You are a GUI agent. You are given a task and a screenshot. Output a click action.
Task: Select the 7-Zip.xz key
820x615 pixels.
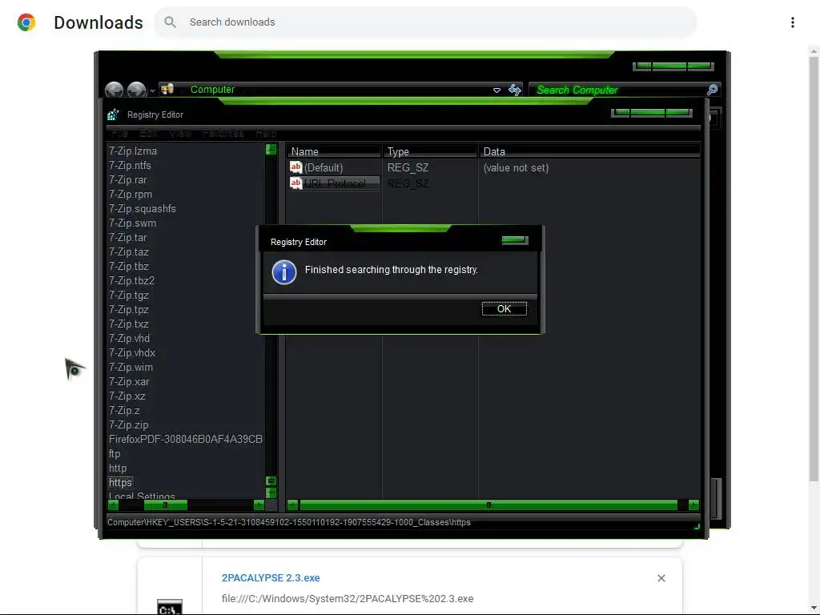click(x=127, y=396)
